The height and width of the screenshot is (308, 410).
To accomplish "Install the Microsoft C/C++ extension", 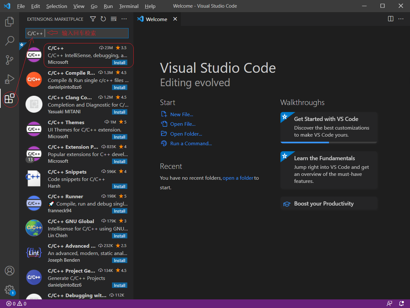I will (x=120, y=63).
